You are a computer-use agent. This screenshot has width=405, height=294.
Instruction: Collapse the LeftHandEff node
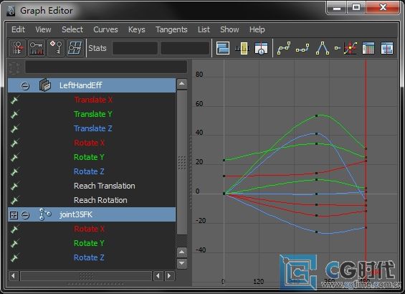tap(25, 85)
